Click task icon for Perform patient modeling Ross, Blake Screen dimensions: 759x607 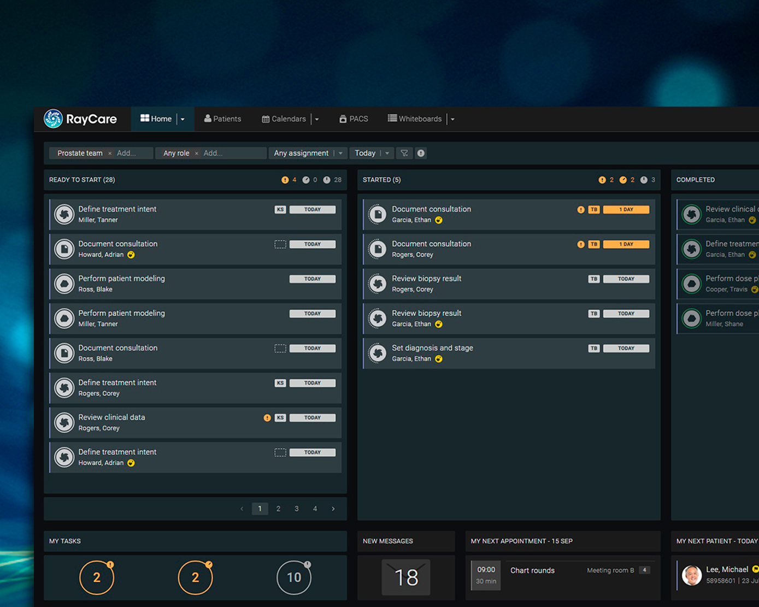pyautogui.click(x=64, y=284)
